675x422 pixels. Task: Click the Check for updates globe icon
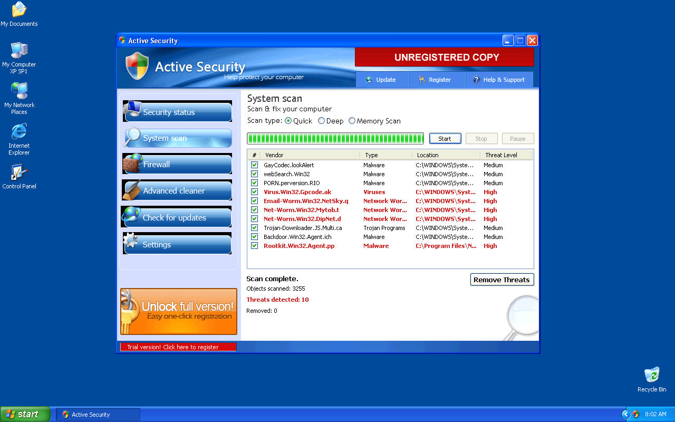click(x=131, y=215)
